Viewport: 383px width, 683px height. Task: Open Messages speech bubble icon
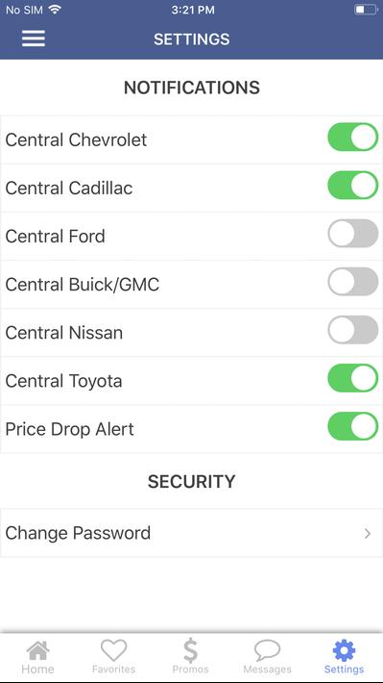pyautogui.click(x=267, y=650)
